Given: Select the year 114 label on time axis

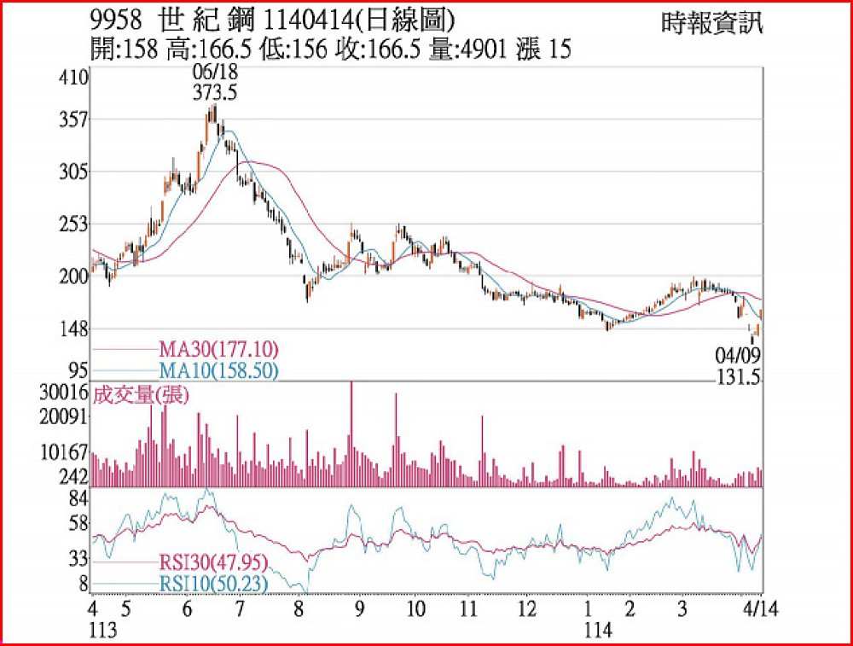Looking at the screenshot, I should (597, 631).
